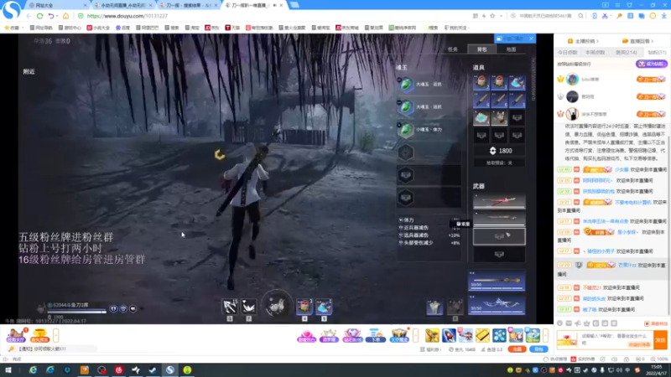Image resolution: width=671 pixels, height=377 pixels.
Task: Click the blue 背包 button under gifts
Action: click(x=538, y=349)
